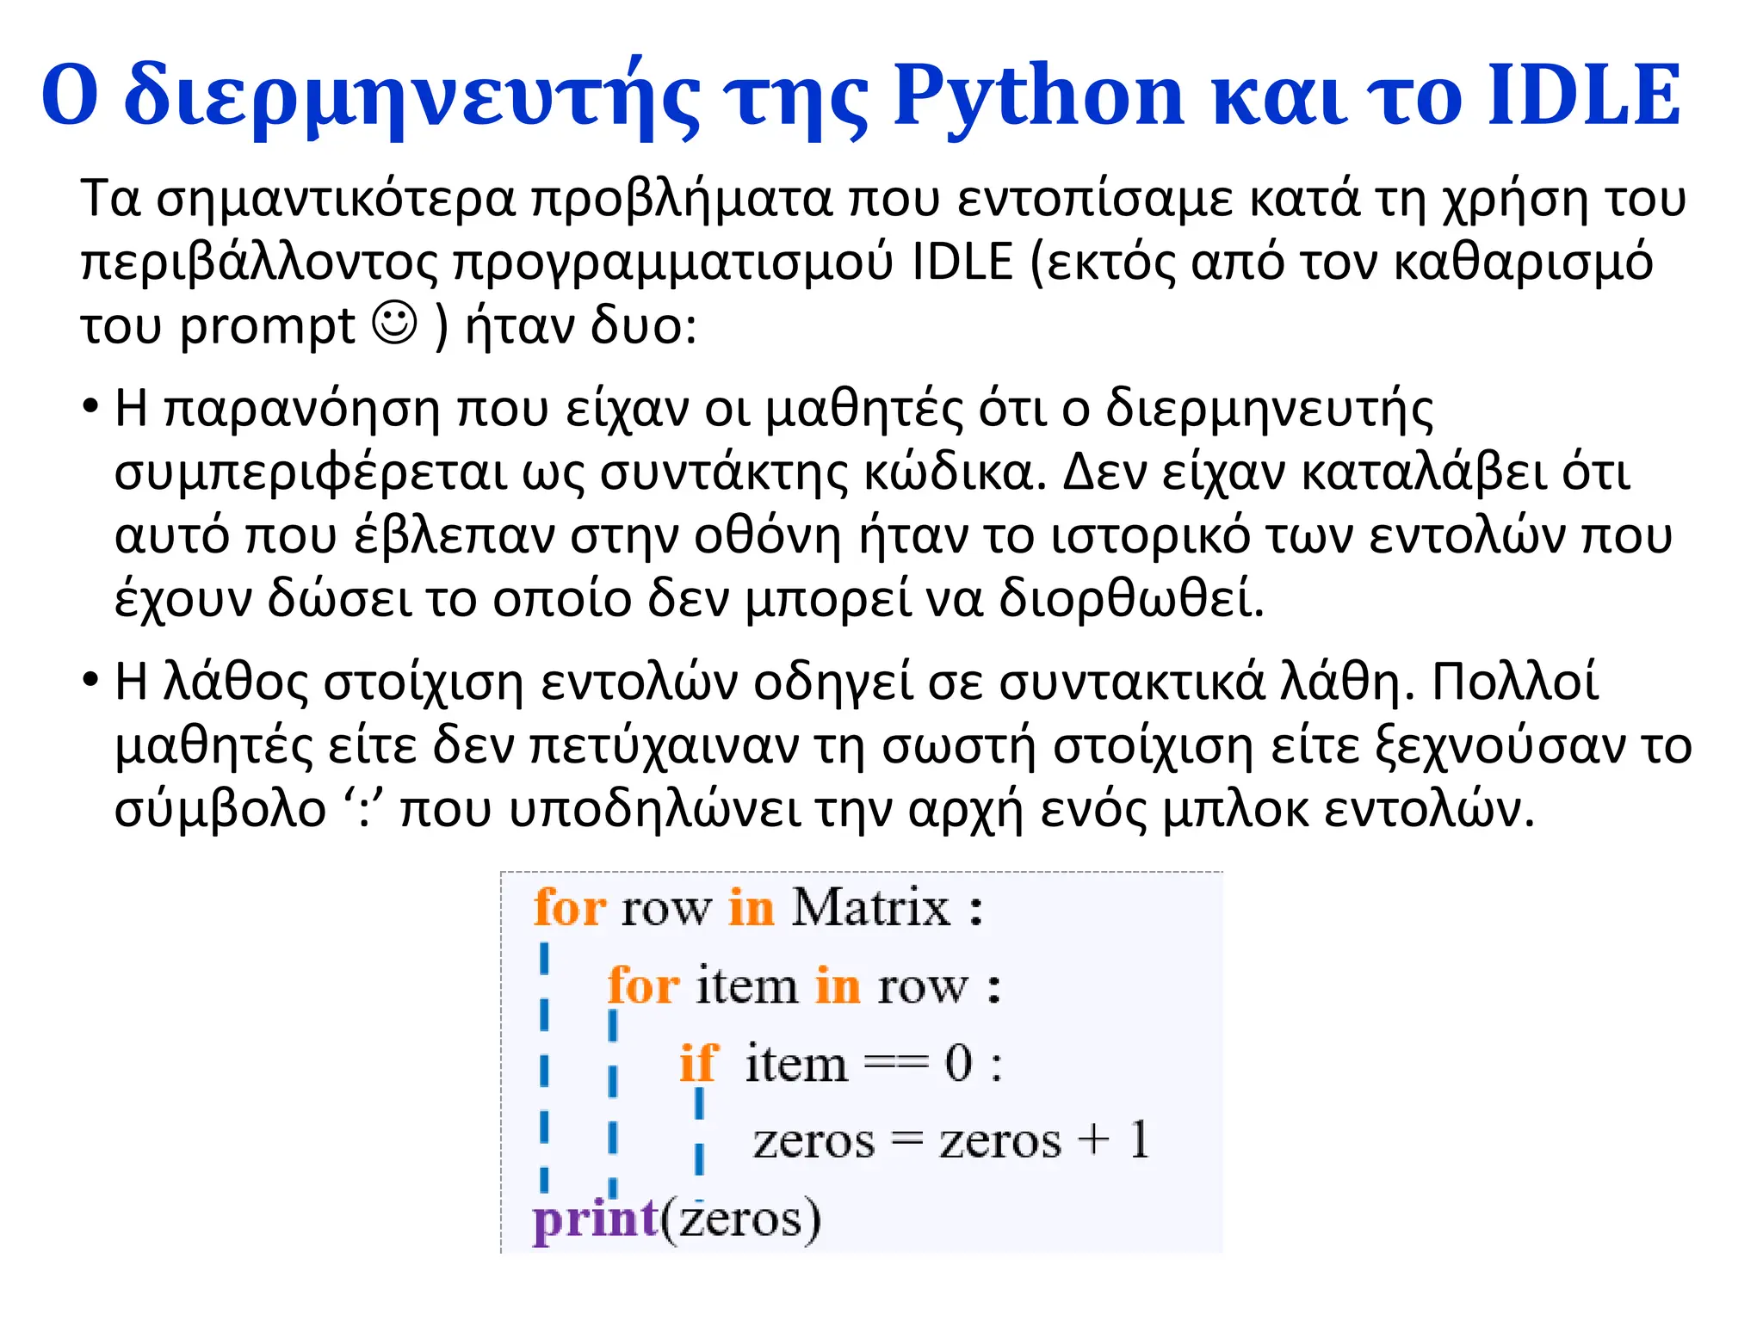The image size is (1763, 1322).
Task: Click the slide title 'Ο διερμηνευτής της Python και το IDLE'
Action: (x=861, y=96)
